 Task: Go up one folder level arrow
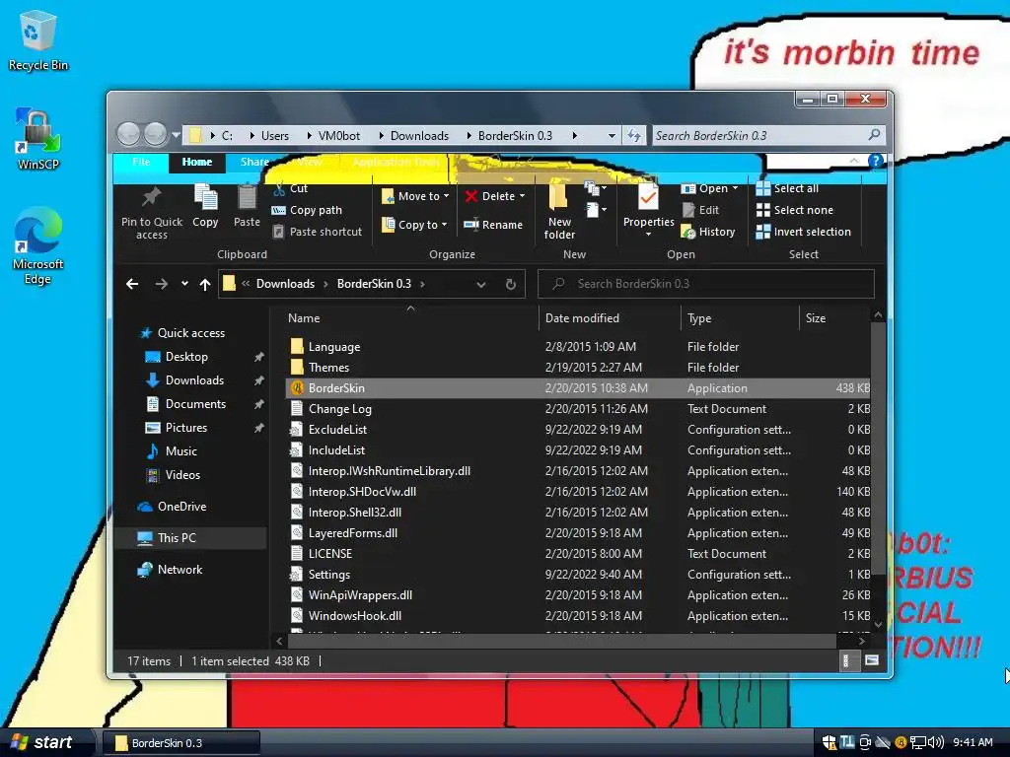point(205,284)
